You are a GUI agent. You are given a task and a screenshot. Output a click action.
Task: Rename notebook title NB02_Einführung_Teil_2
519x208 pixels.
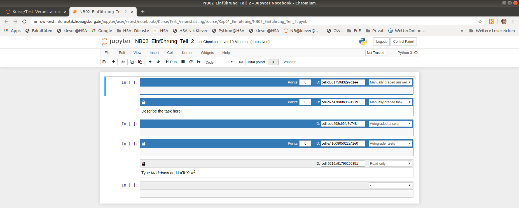pos(164,41)
